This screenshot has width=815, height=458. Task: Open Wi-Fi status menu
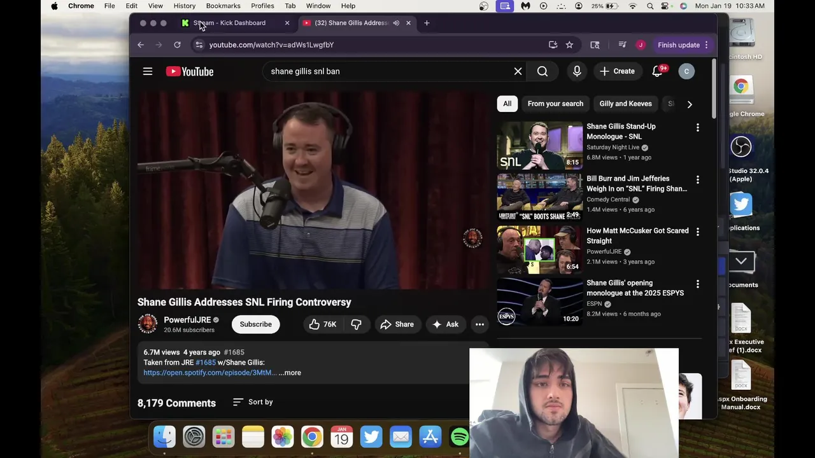click(632, 6)
